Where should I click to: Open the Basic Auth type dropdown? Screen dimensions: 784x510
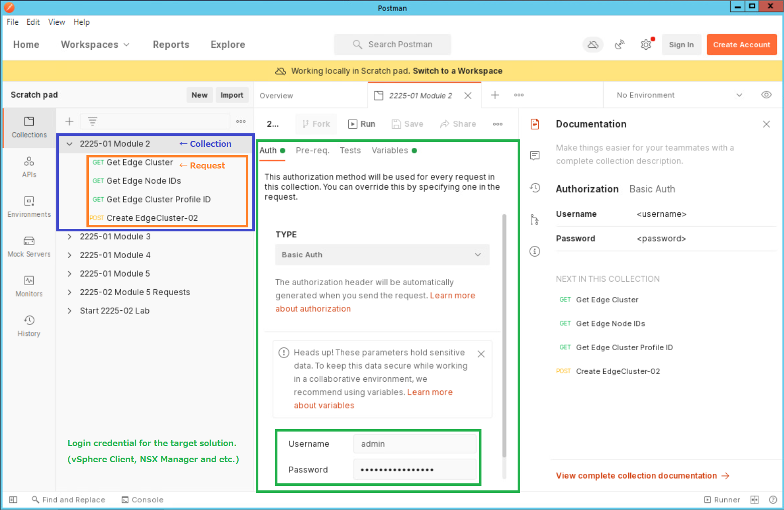(x=382, y=254)
